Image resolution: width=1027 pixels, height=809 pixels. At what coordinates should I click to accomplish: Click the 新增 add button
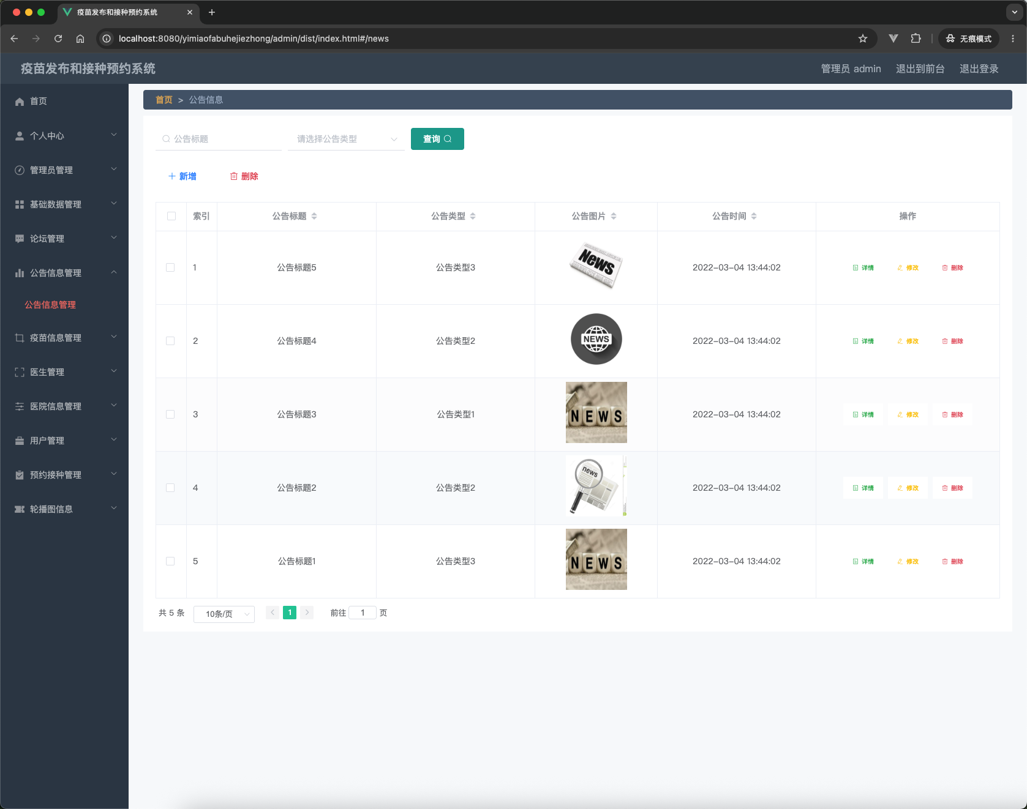click(182, 176)
